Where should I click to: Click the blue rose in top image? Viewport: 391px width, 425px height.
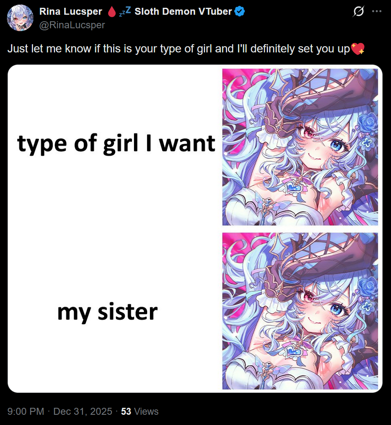pyautogui.click(x=368, y=122)
